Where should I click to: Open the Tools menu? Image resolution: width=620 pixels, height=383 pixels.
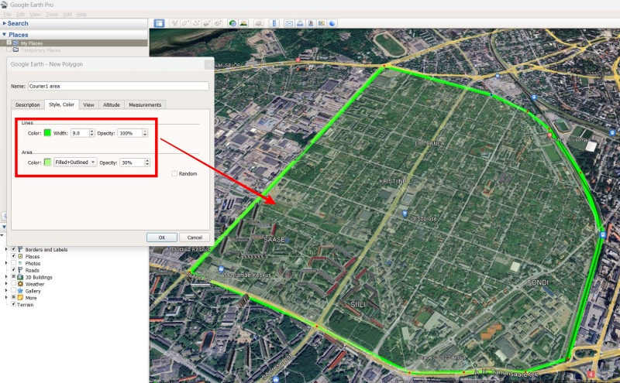[52, 14]
